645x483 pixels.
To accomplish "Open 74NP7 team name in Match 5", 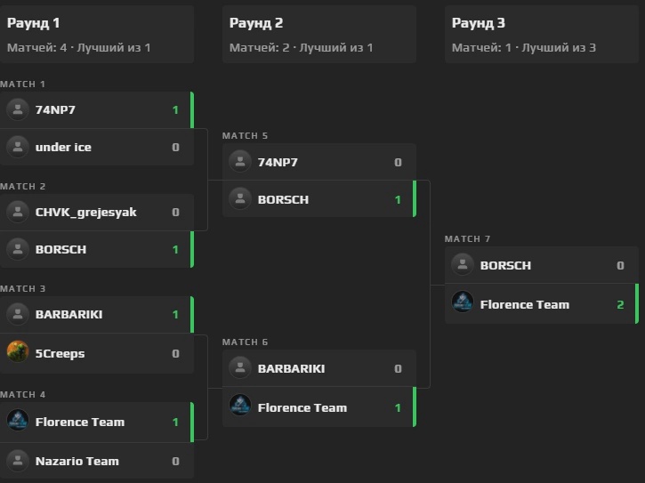I will click(x=278, y=162).
